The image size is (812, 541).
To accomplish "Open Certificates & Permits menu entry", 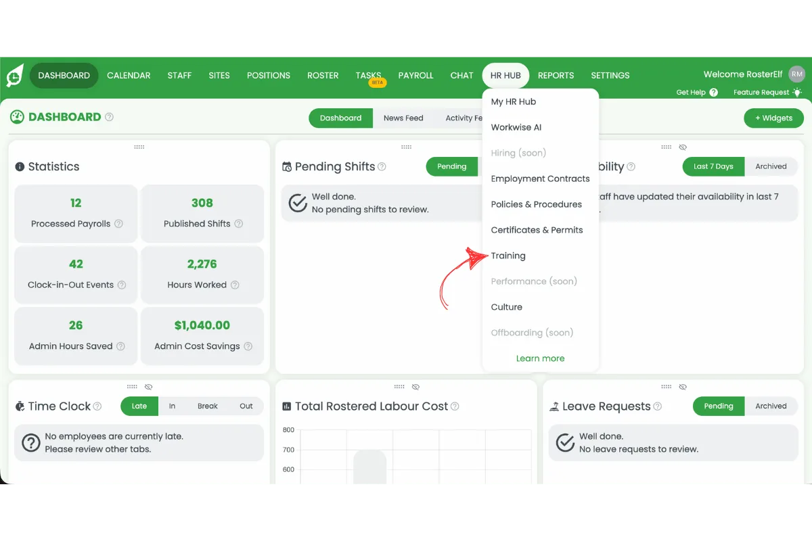I will click(537, 230).
